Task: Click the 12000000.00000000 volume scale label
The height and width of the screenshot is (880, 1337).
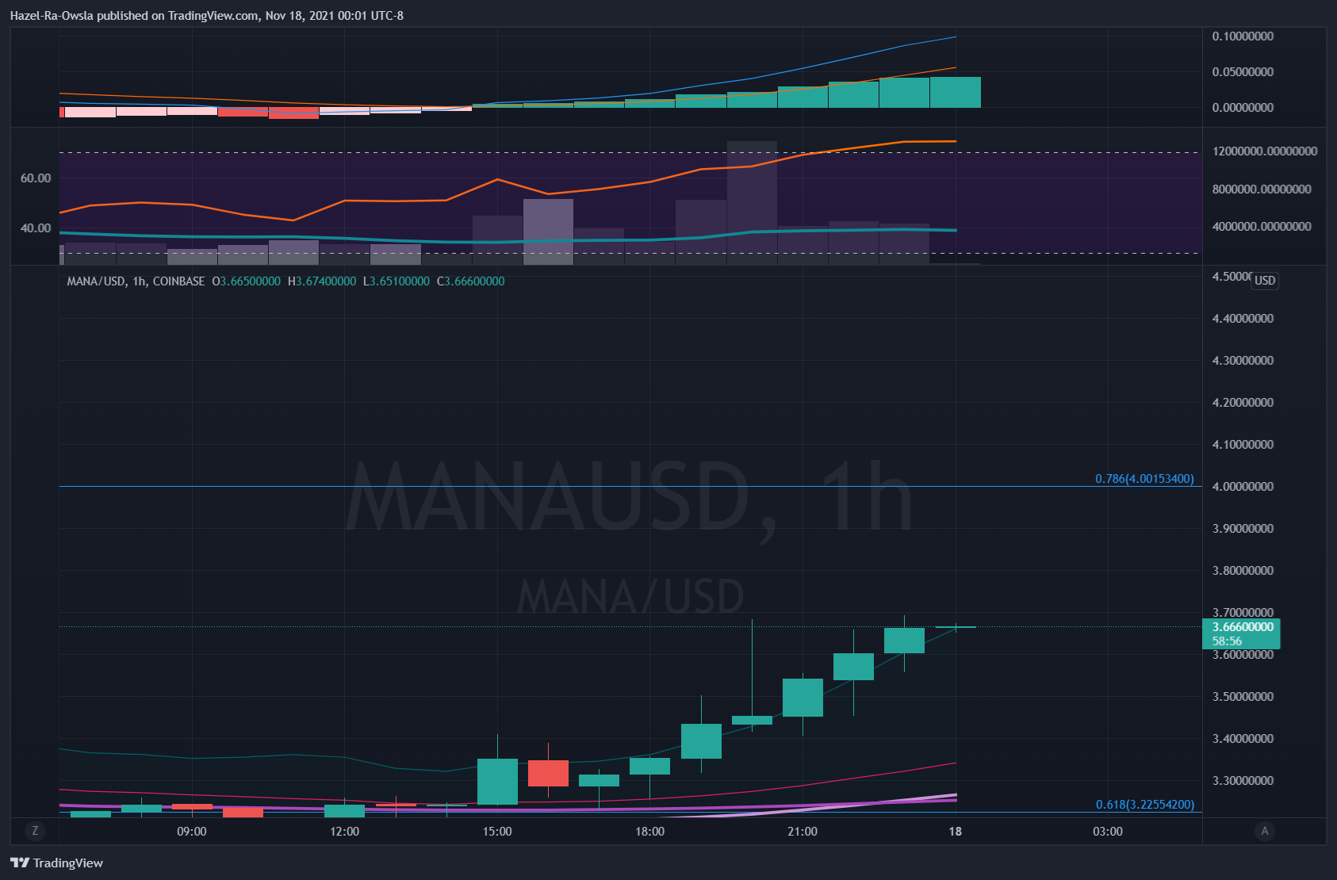Action: 1265,151
